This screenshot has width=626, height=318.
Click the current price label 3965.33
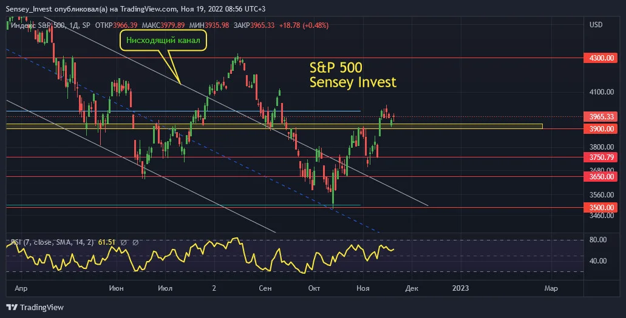(x=600, y=116)
